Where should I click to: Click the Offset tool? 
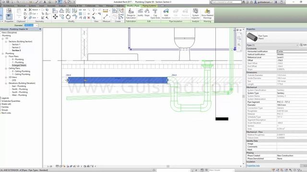coord(62,11)
